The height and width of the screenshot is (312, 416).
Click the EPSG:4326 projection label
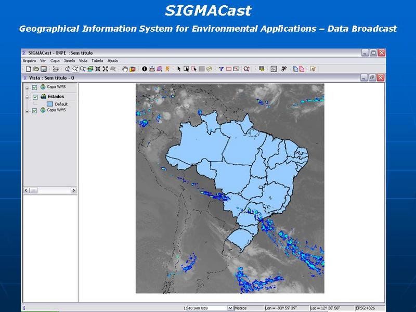[x=366, y=308]
